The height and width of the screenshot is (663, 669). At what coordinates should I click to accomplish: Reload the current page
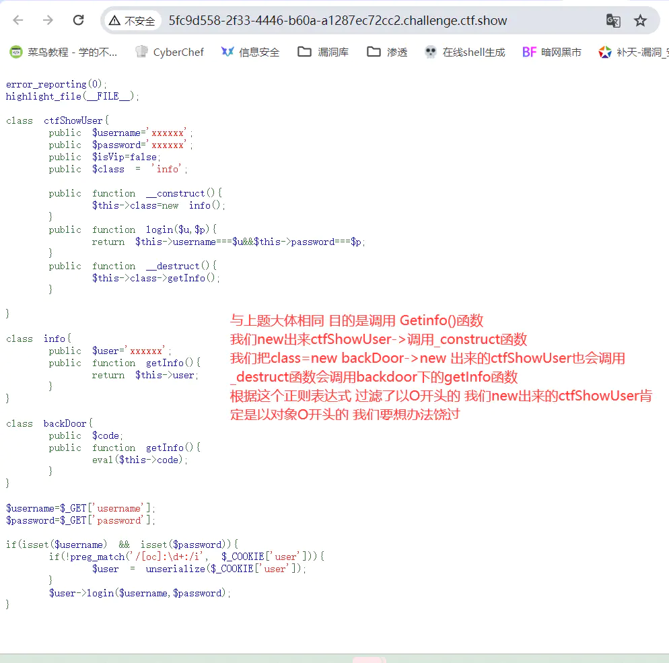coord(79,20)
